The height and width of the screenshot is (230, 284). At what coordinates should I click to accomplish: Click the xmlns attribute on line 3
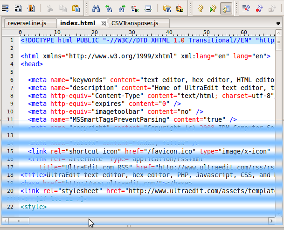tap(52, 56)
